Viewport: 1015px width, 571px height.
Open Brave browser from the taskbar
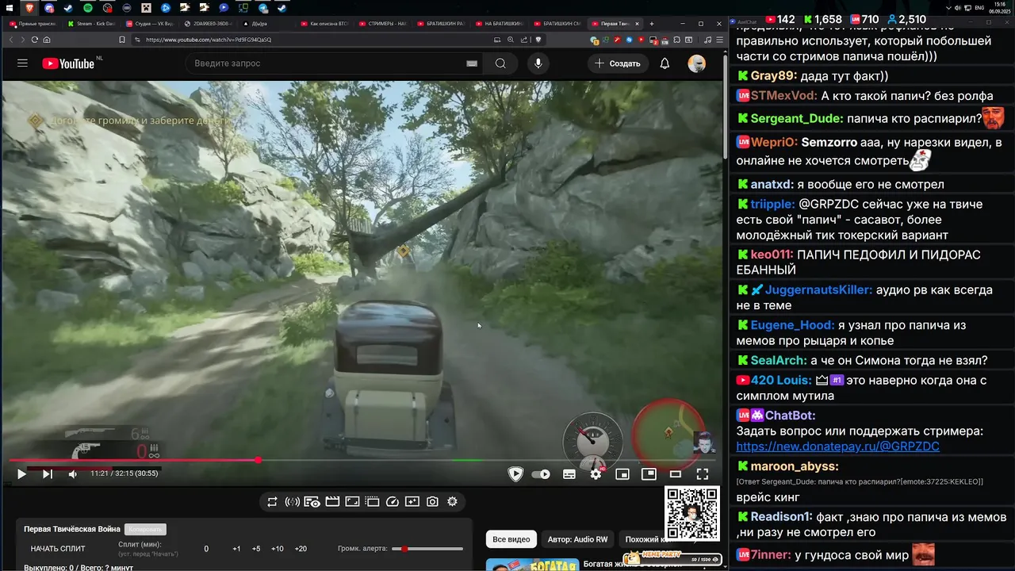point(29,8)
